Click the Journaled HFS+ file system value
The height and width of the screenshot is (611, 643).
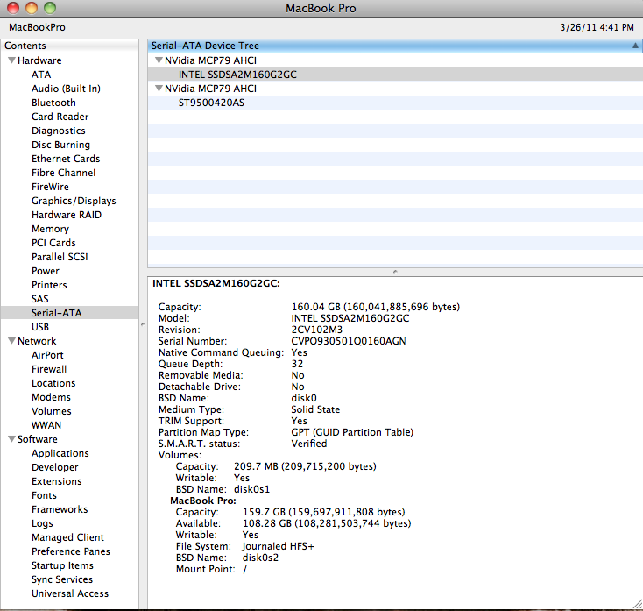(278, 547)
